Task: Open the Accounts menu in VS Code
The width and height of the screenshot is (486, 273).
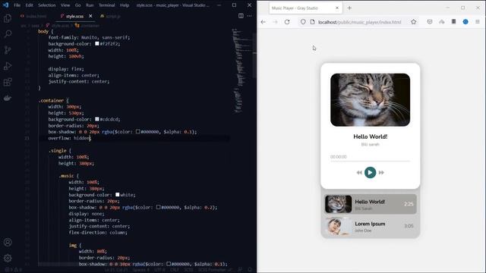Action: click(x=8, y=242)
